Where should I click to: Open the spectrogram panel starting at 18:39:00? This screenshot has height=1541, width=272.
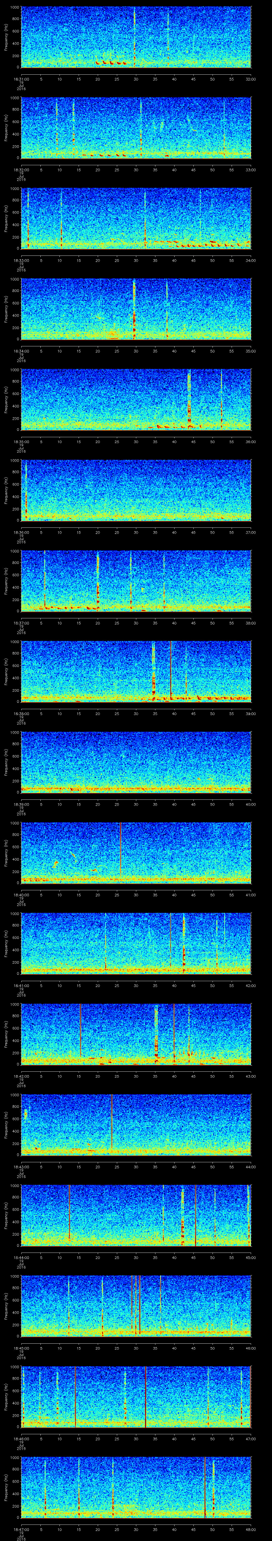tap(136, 762)
